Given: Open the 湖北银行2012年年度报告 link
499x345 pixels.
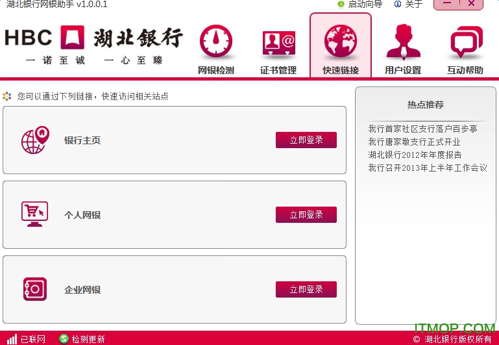Looking at the screenshot, I should point(415,155).
